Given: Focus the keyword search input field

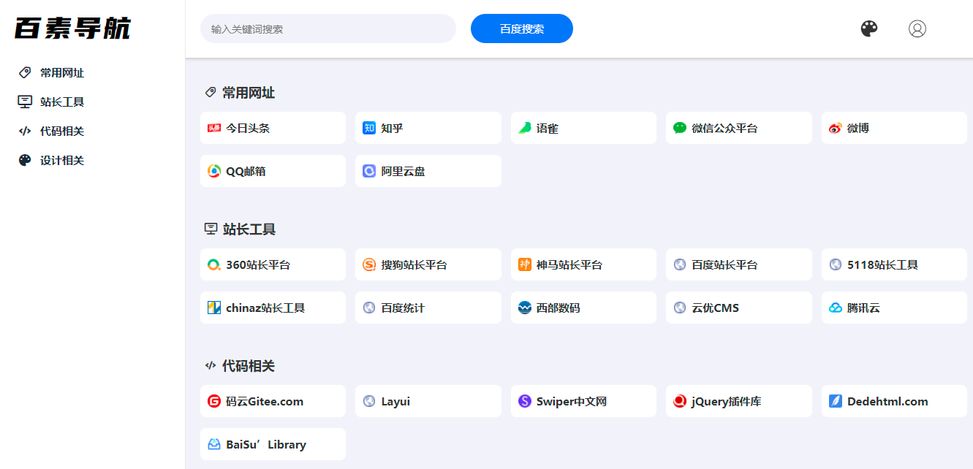Looking at the screenshot, I should (328, 29).
